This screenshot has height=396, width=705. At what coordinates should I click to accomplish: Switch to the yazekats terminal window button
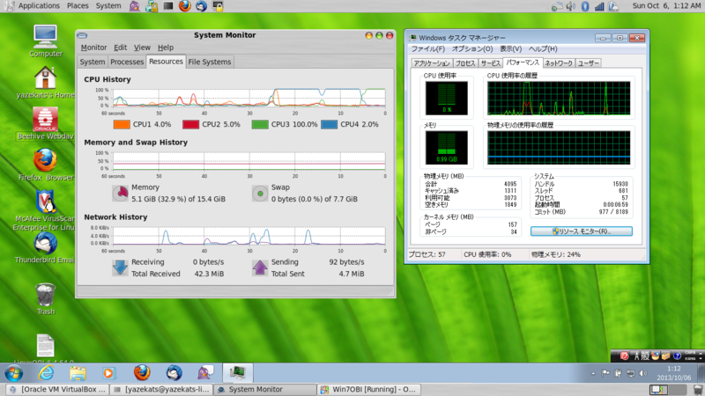click(x=161, y=390)
